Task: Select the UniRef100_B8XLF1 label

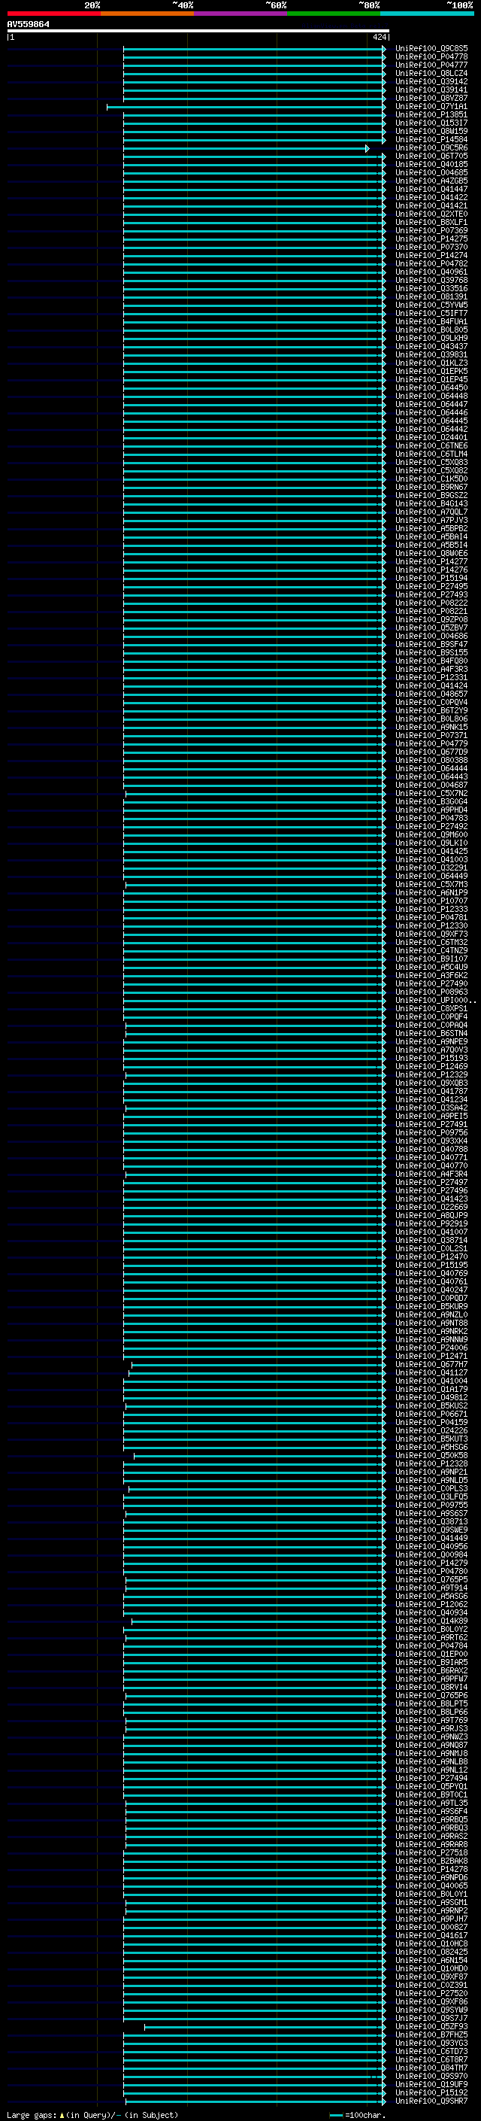Action: [431, 222]
